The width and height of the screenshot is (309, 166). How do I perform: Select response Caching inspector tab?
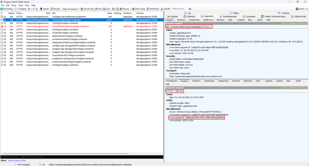pyautogui.click(x=269, y=81)
